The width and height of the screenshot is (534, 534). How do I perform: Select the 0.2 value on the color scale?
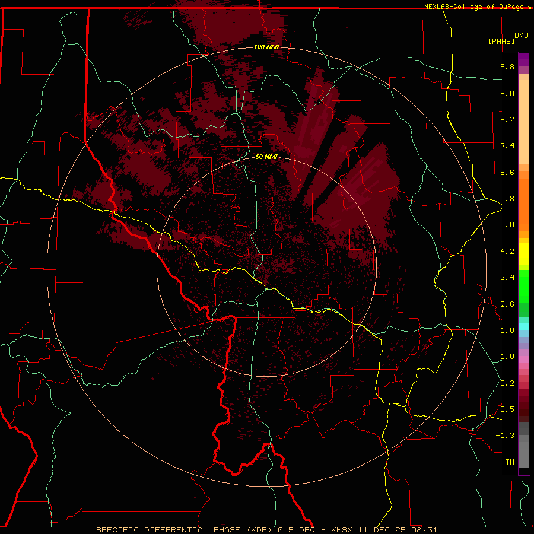pyautogui.click(x=507, y=383)
